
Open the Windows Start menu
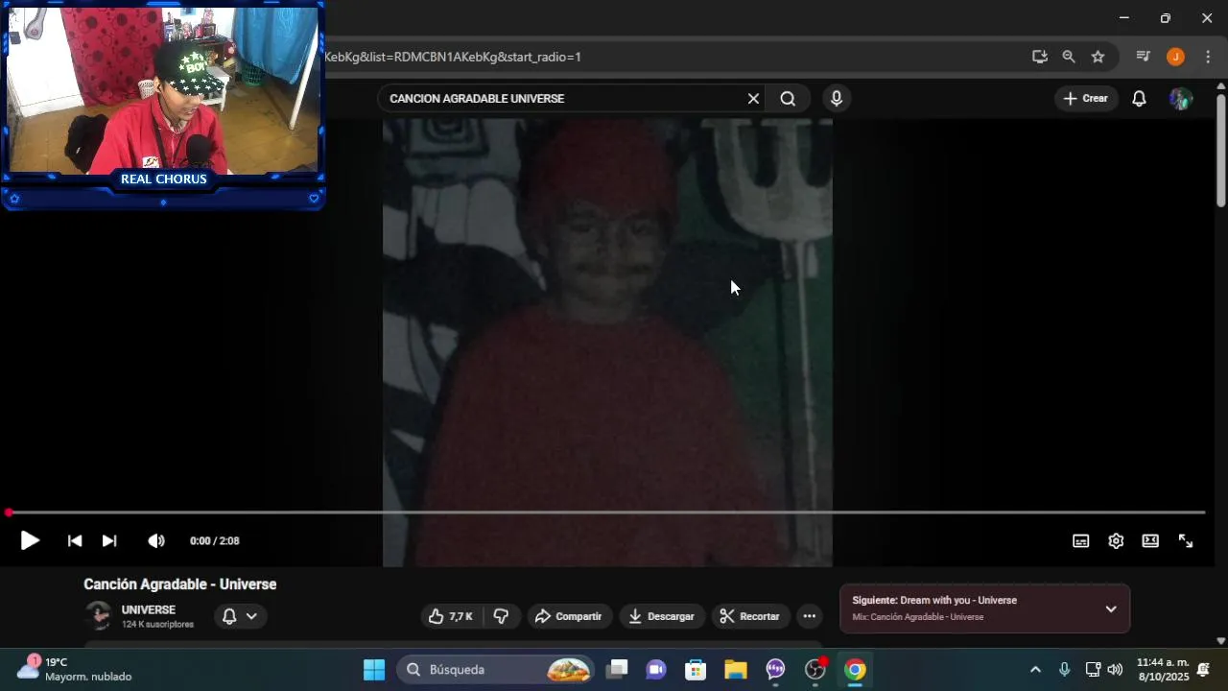coord(374,670)
